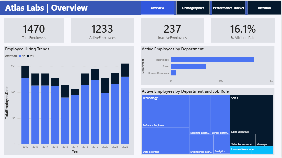Select the 2022 blue bar segment
282x158 pixels.
point(125,110)
